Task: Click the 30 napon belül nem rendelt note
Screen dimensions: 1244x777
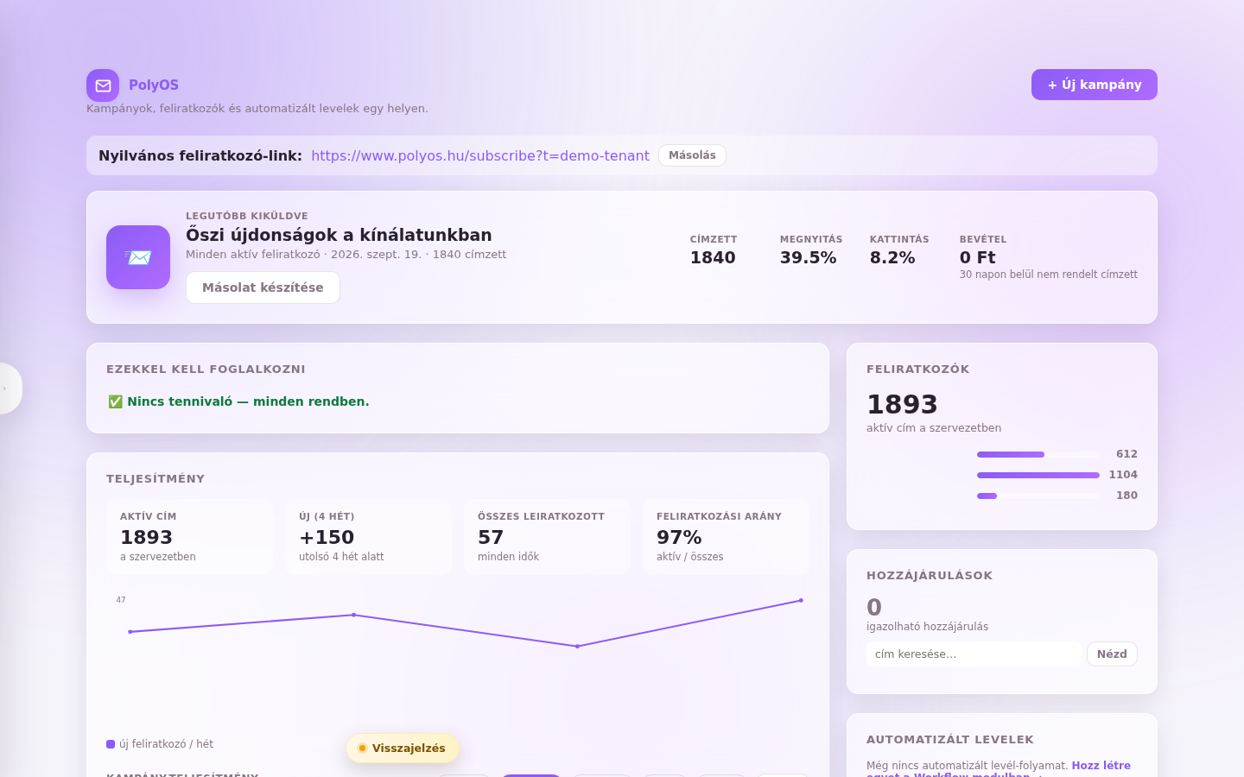Action: (1049, 275)
